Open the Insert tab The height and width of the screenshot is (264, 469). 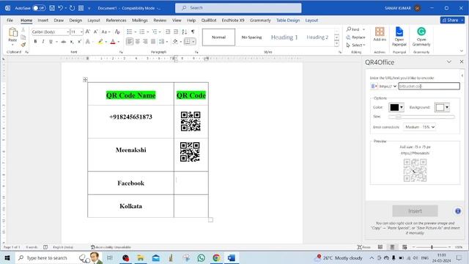coord(43,21)
